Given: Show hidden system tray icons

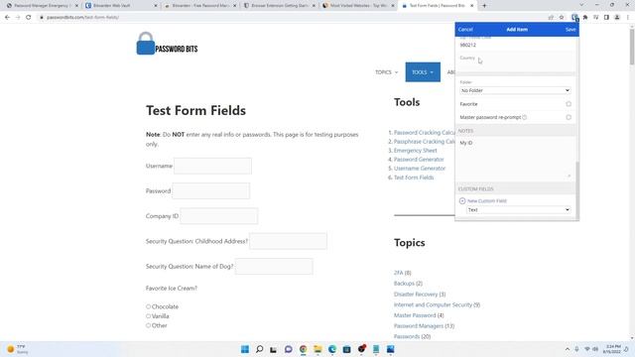Looking at the screenshot, I should 568,349.
